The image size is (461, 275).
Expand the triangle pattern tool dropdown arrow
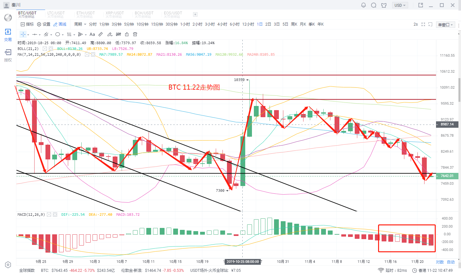click(x=86, y=35)
